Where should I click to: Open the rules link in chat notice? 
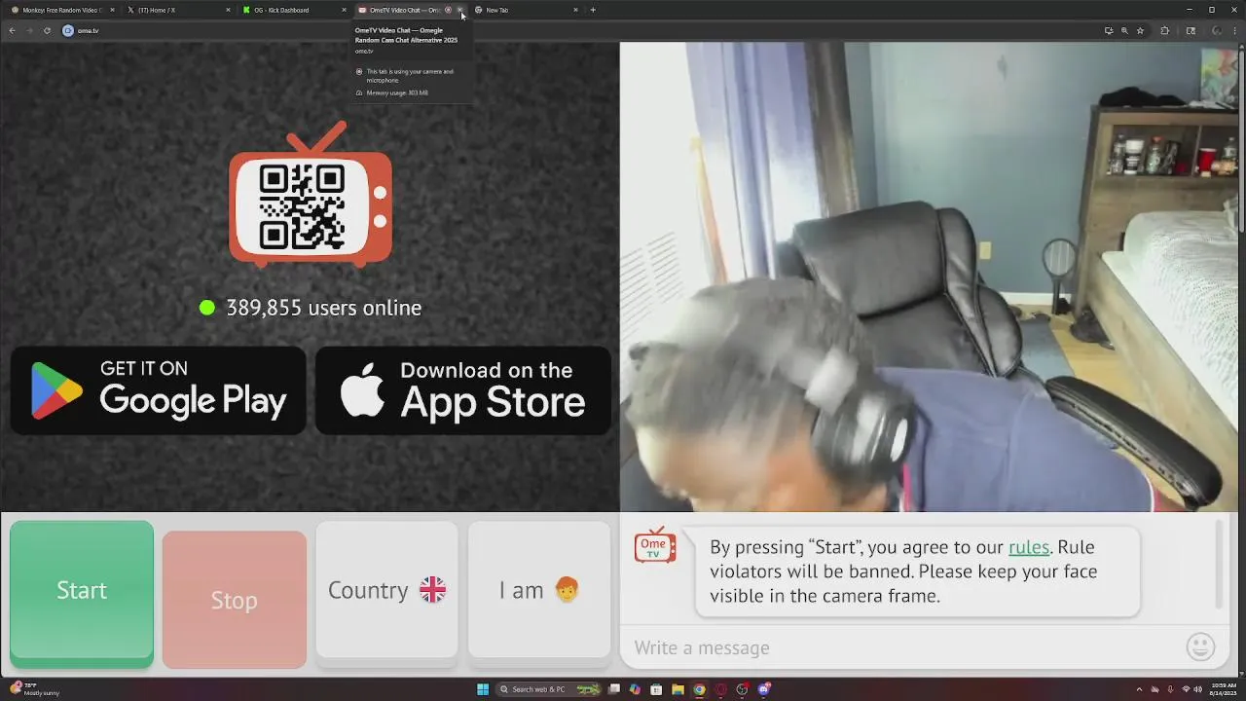[x=1029, y=547]
